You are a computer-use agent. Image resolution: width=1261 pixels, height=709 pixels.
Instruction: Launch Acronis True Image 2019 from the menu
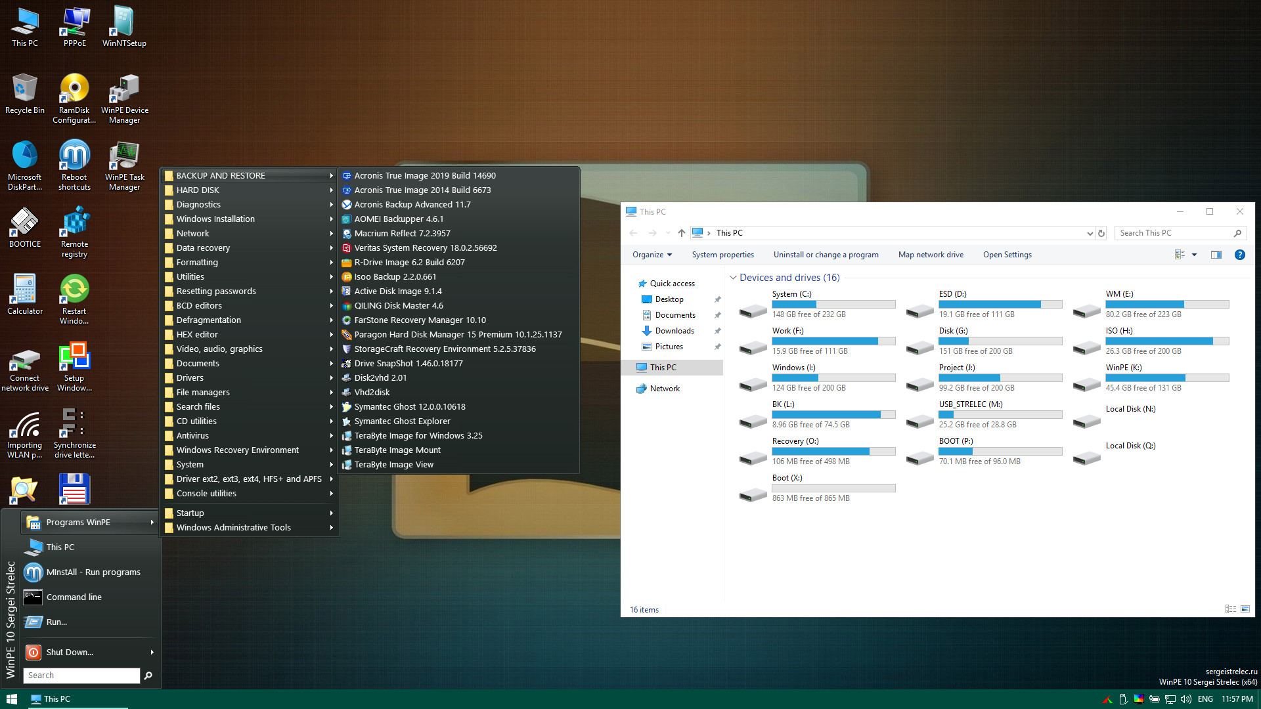424,175
